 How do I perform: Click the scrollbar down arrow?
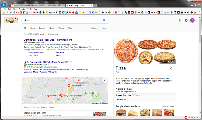pos(200,113)
